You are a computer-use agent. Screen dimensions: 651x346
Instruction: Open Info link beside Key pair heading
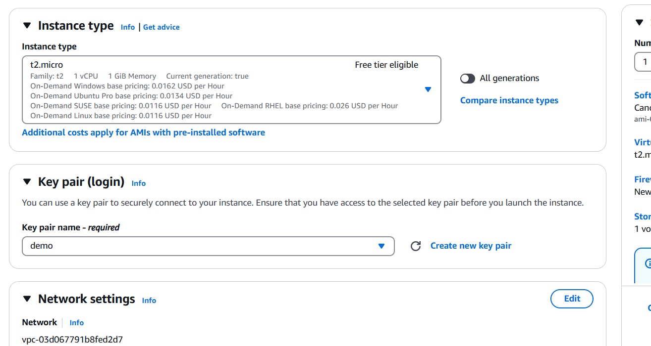click(139, 183)
